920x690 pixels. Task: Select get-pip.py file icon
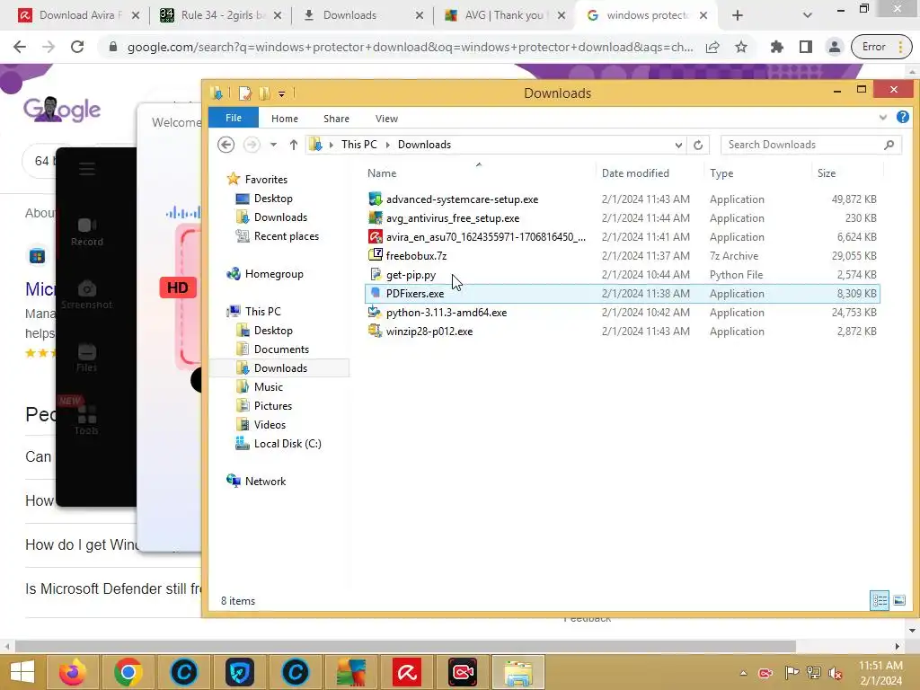(x=375, y=274)
